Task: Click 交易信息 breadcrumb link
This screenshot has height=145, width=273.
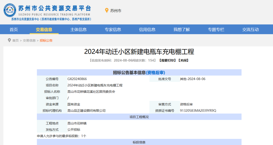Action: point(29,40)
